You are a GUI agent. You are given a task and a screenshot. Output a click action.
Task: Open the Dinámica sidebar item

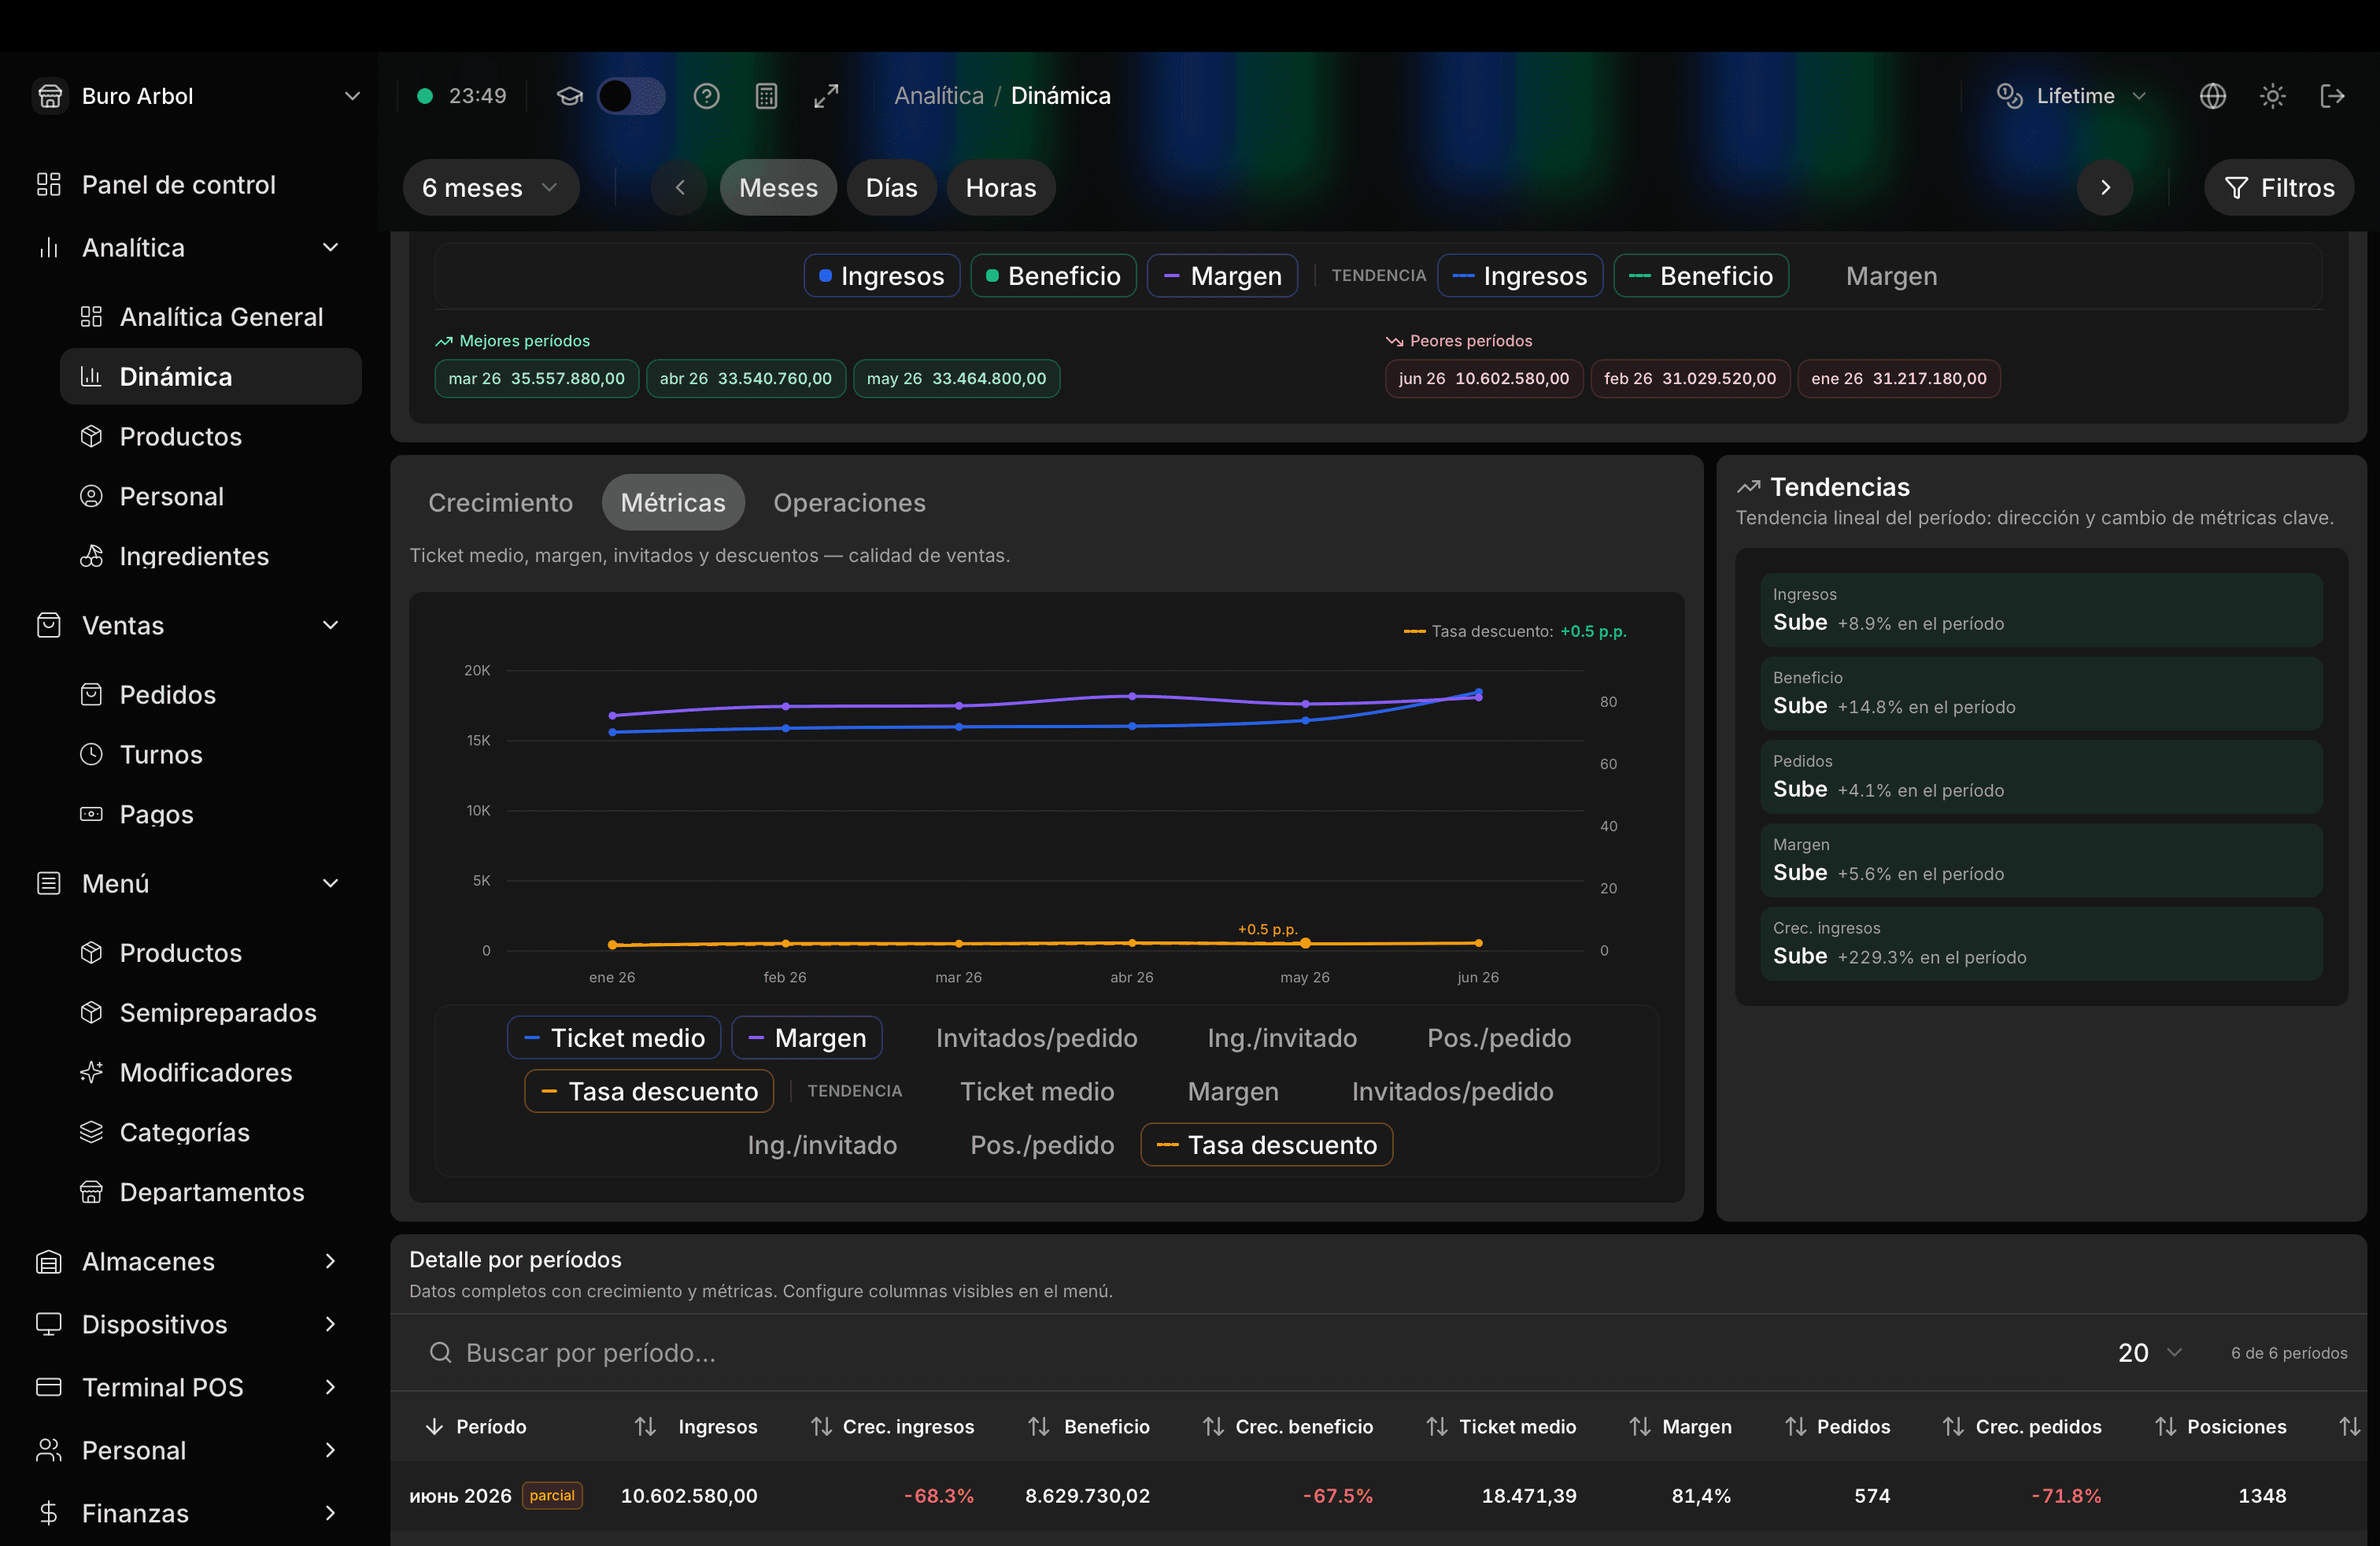pyautogui.click(x=211, y=377)
